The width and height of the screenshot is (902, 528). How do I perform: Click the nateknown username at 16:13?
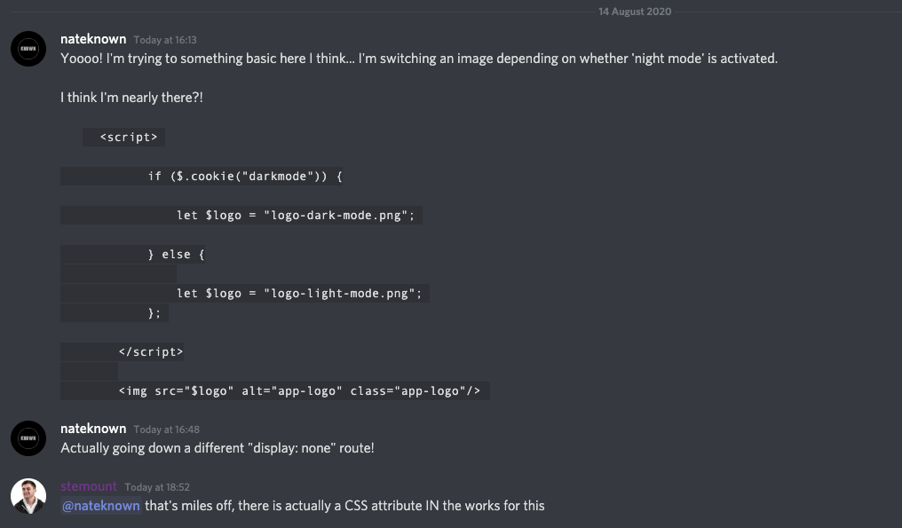click(93, 39)
